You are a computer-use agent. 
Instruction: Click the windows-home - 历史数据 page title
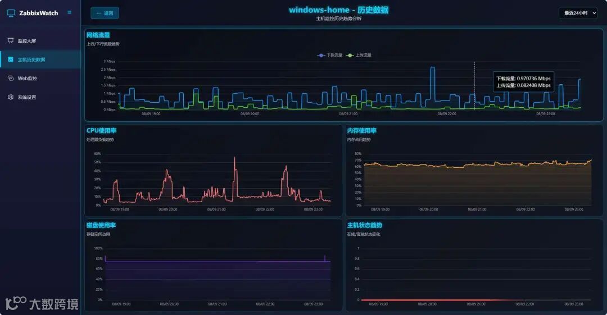(339, 10)
